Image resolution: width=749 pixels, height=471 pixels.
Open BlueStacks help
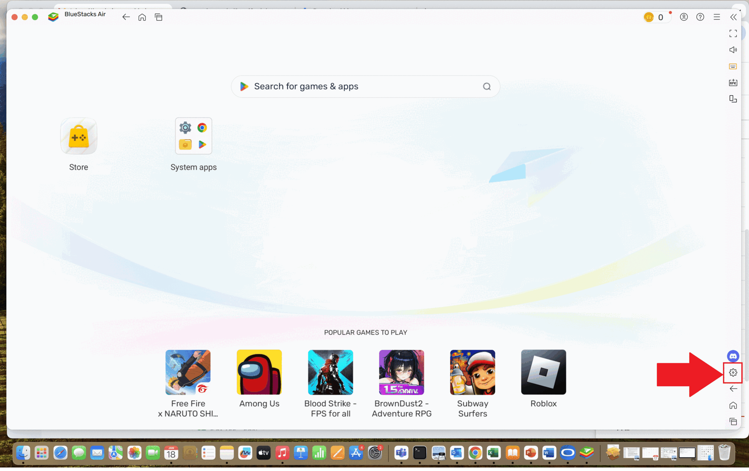click(700, 17)
